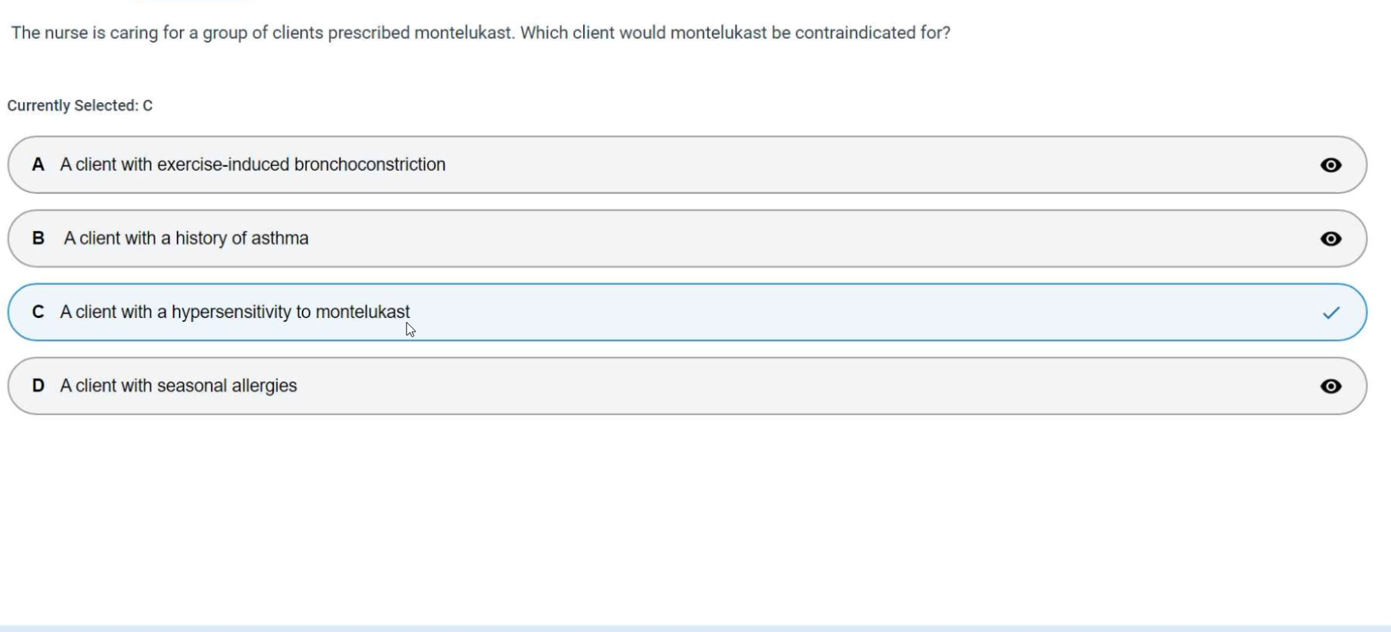Image resolution: width=1391 pixels, height=632 pixels.
Task: Toggle the eye icon for the asthma answer
Action: point(1331,239)
